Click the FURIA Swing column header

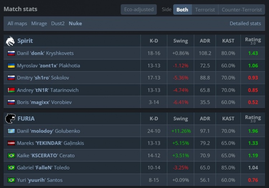(180, 119)
